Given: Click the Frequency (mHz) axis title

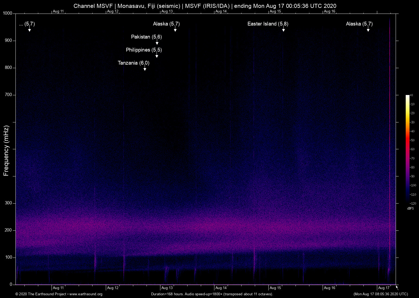Looking at the screenshot, I should click(6, 151).
